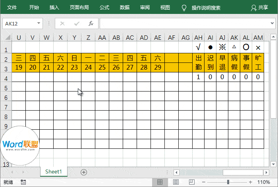Screen dimensions: 278x187
Task: Open the Insert Function fx icon
Action: click(91, 23)
